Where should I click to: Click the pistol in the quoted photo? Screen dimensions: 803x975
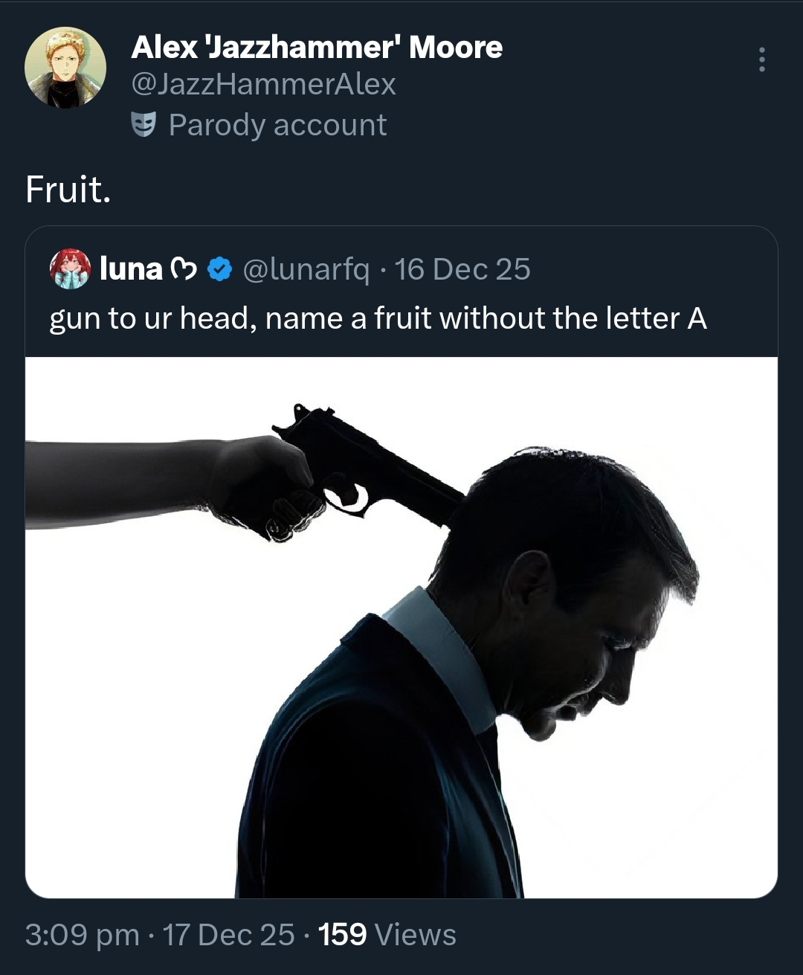pos(357,461)
